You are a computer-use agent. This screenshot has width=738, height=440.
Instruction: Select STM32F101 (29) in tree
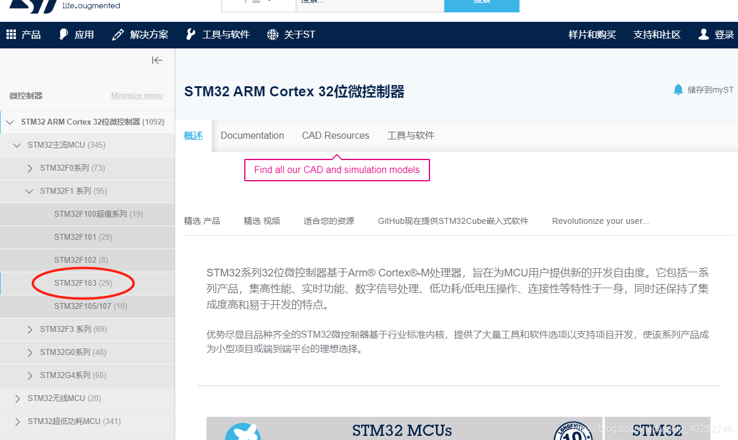click(83, 237)
